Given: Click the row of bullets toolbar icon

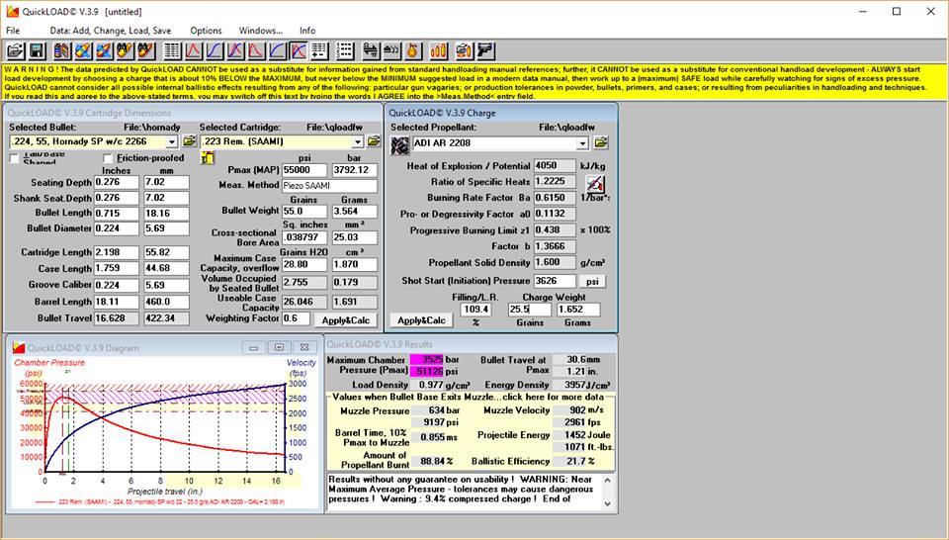Looking at the screenshot, I should pyautogui.click(x=391, y=50).
